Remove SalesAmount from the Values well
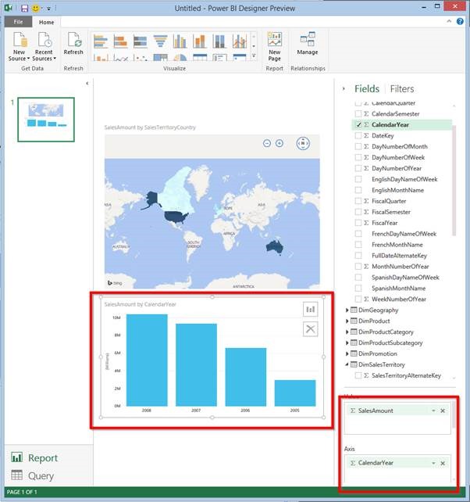Screen dimensions: 470x502 point(443,411)
